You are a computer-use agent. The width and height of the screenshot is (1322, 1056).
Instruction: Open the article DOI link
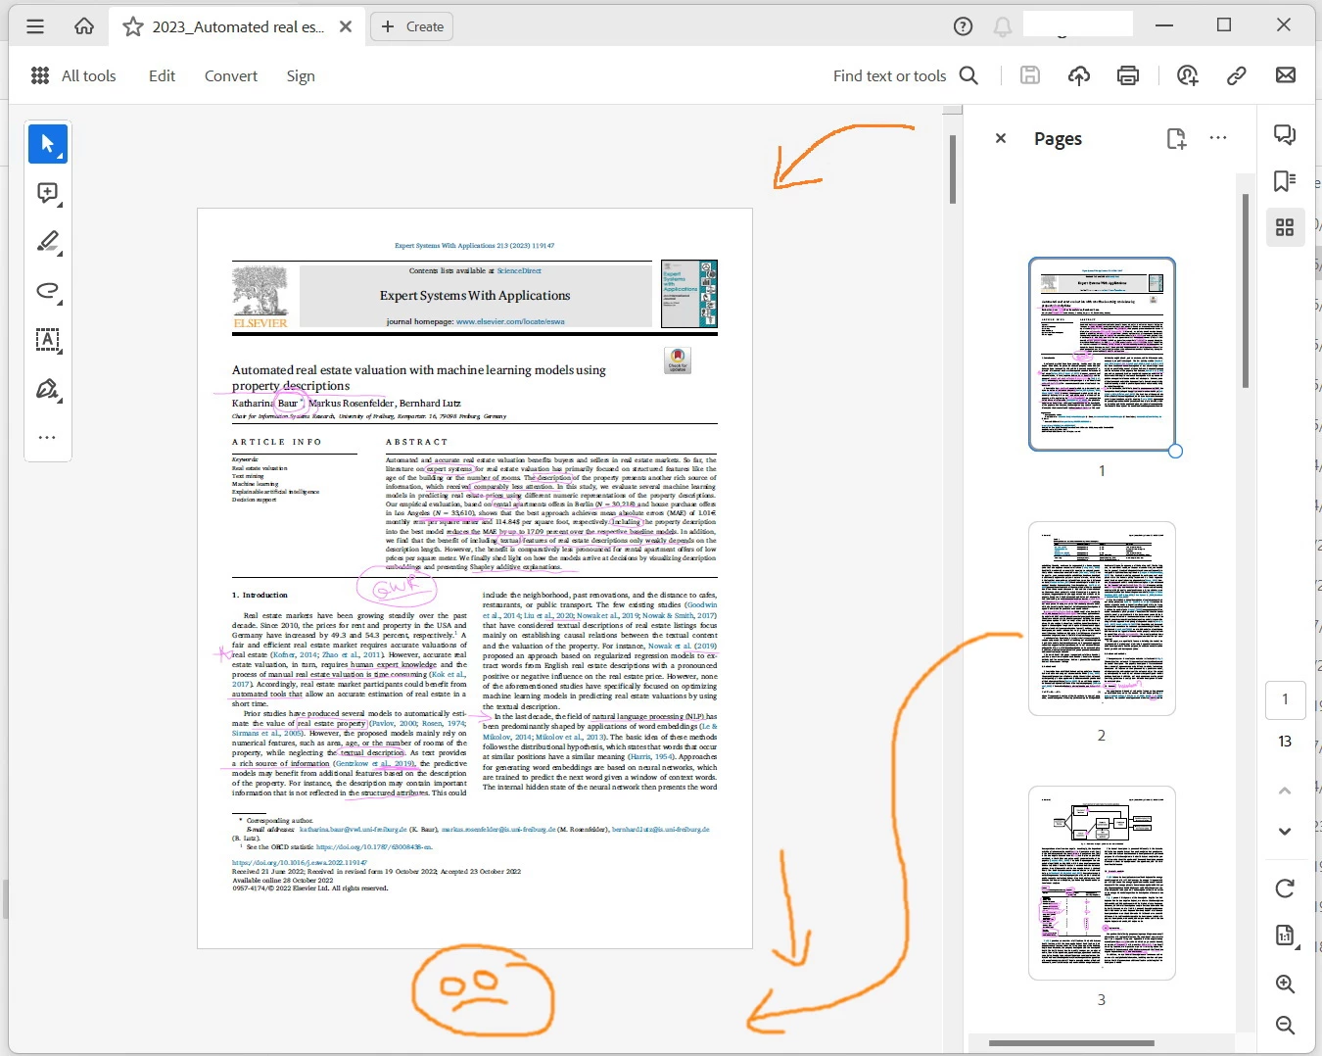[300, 863]
